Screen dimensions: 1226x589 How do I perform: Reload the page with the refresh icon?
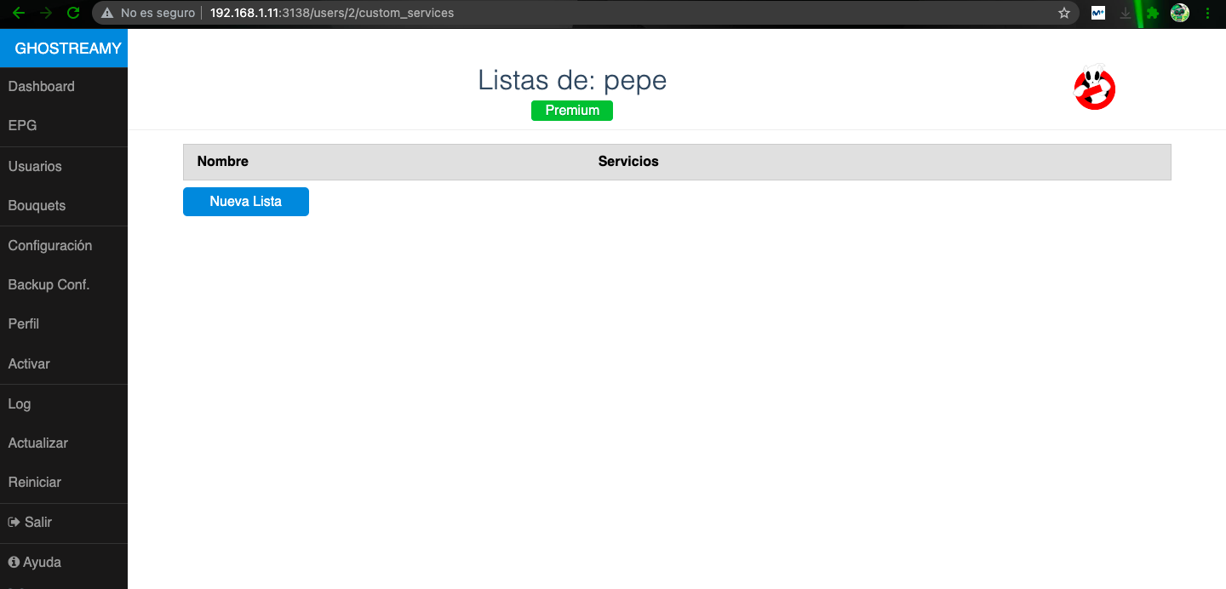pyautogui.click(x=73, y=13)
